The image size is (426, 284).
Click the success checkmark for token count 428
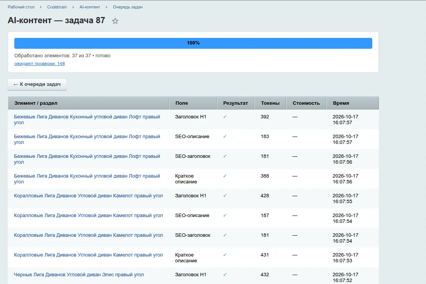(225, 196)
